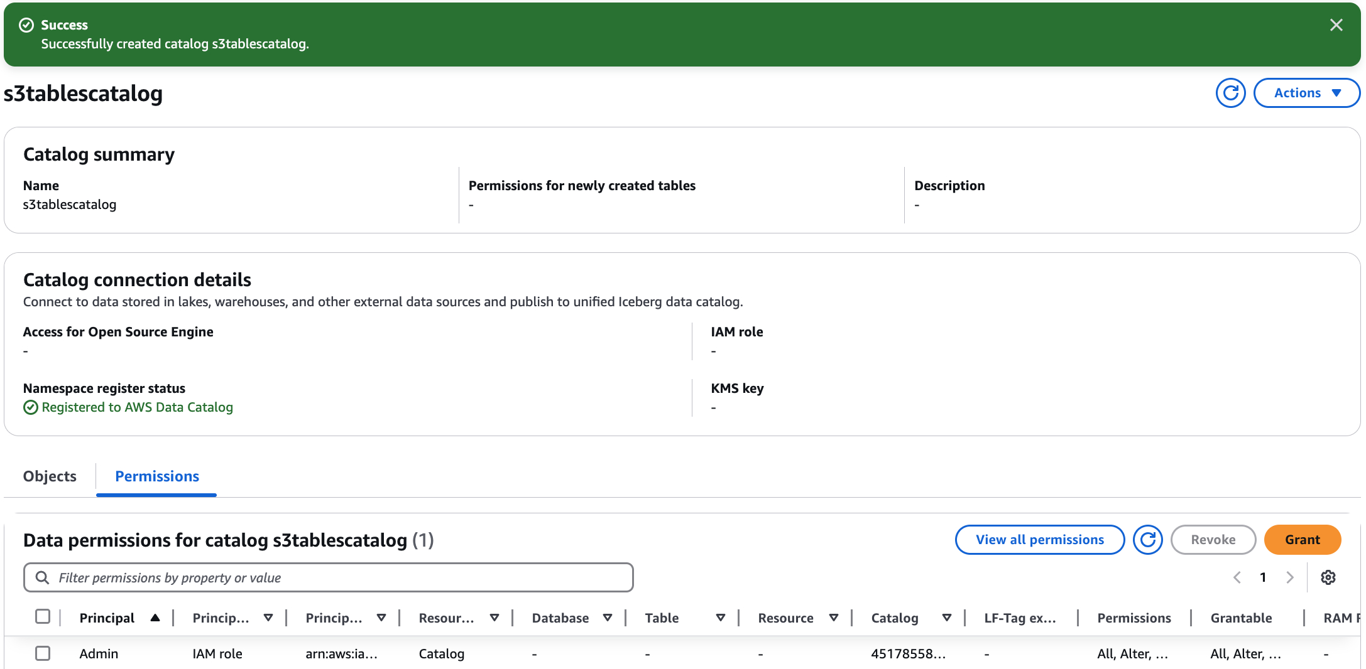Viewport: 1366px width, 669px height.
Task: Go to next page of permissions
Action: click(1290, 577)
